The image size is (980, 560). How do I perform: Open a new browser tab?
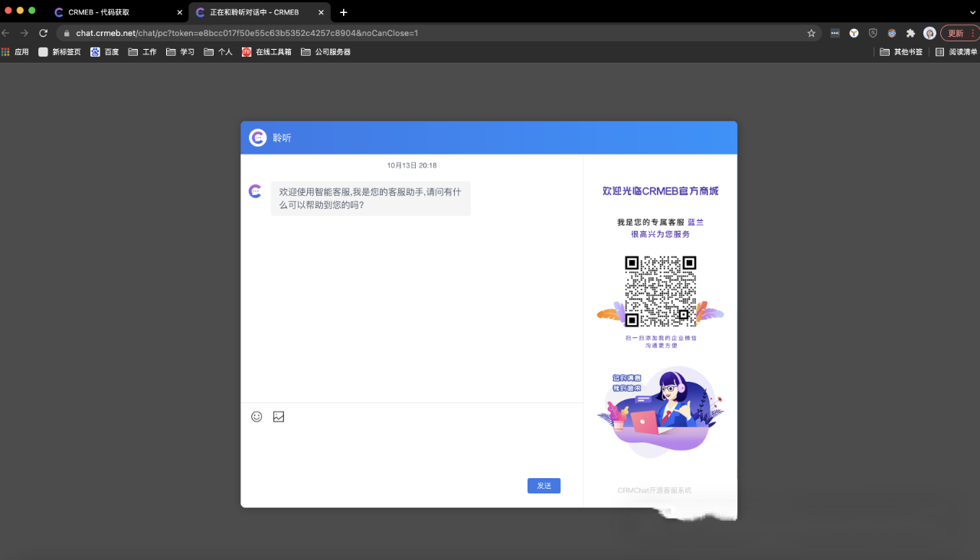pyautogui.click(x=344, y=12)
